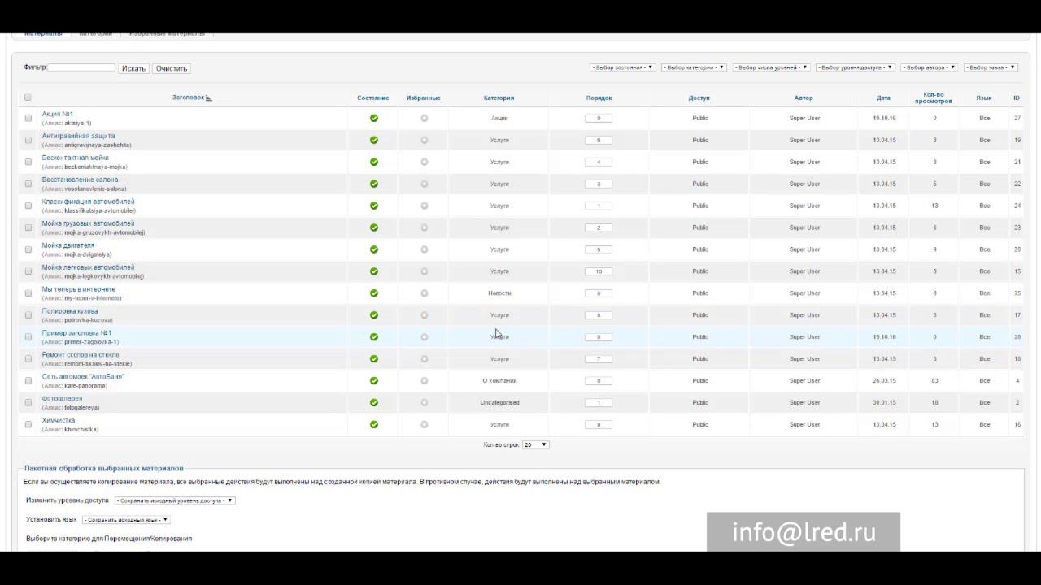1041x585 pixels.
Task: Focus the Фильтр text input
Action: coord(81,67)
